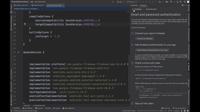Image resolution: width=200 pixels, height=112 pixels.
Task: Toggle tool window bars icon in status corner
Action: click(x=12, y=111)
